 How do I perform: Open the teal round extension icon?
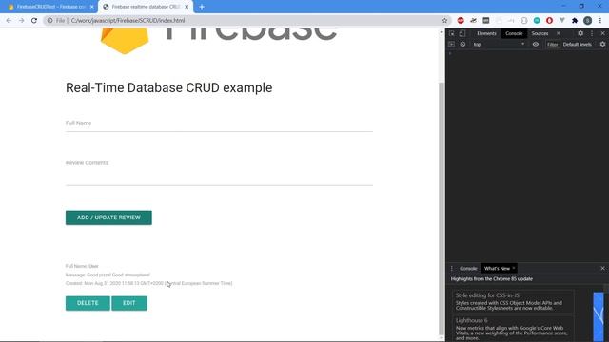coord(537,21)
